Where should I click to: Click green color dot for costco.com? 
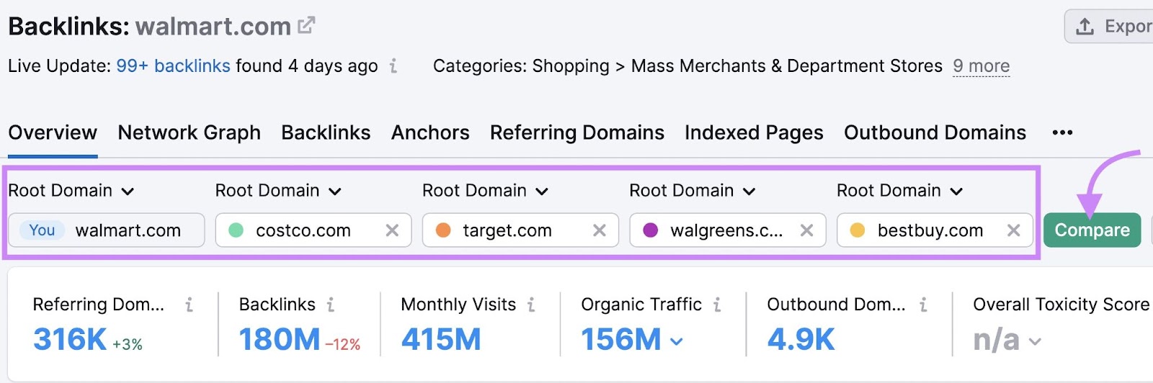pyautogui.click(x=236, y=230)
